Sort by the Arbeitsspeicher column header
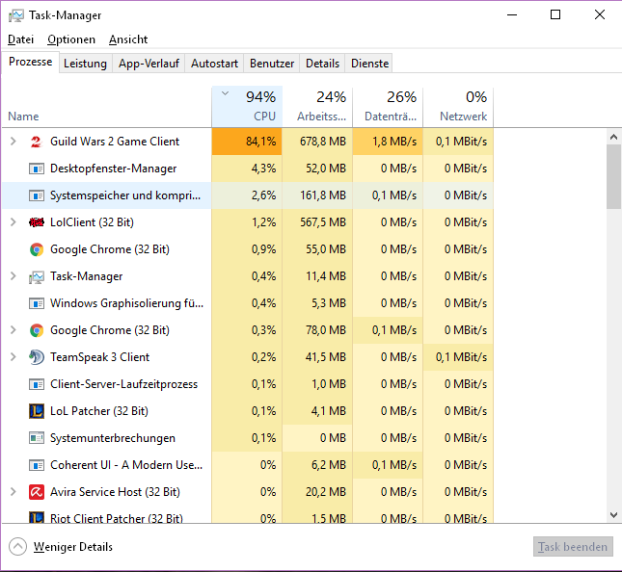This screenshot has height=572, width=622. (317, 107)
